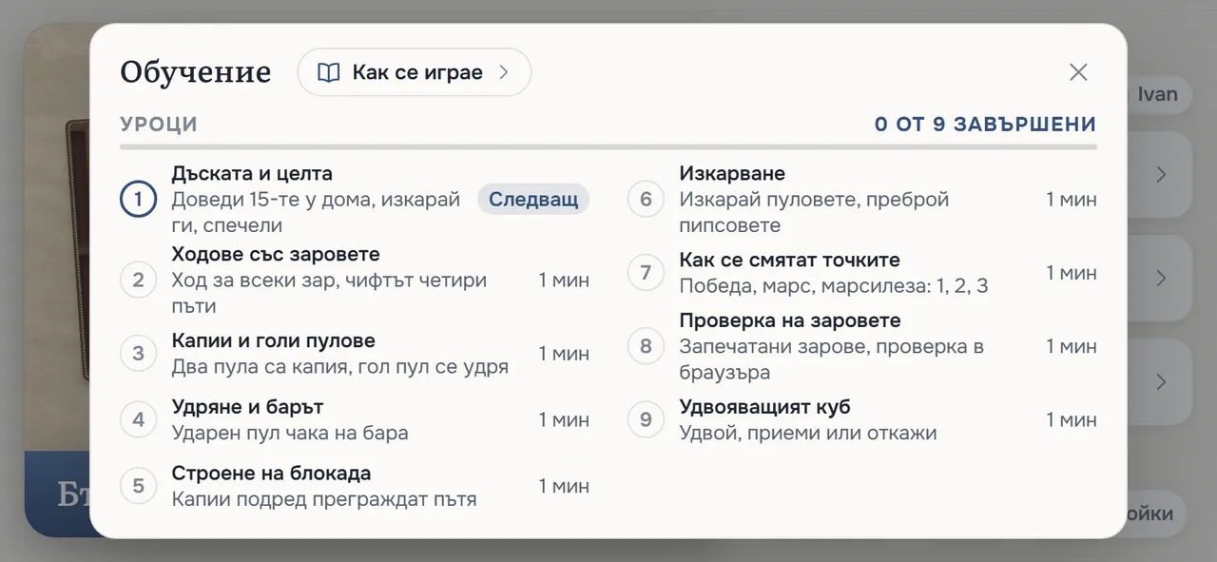Click description 'Запечатани зарове, проверка в браузъра'
This screenshot has height=562, width=1217.
coord(832,359)
